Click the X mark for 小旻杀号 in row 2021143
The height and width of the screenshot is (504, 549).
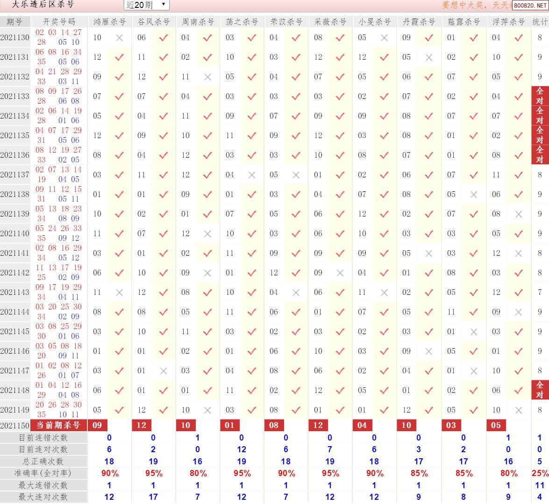coord(384,293)
